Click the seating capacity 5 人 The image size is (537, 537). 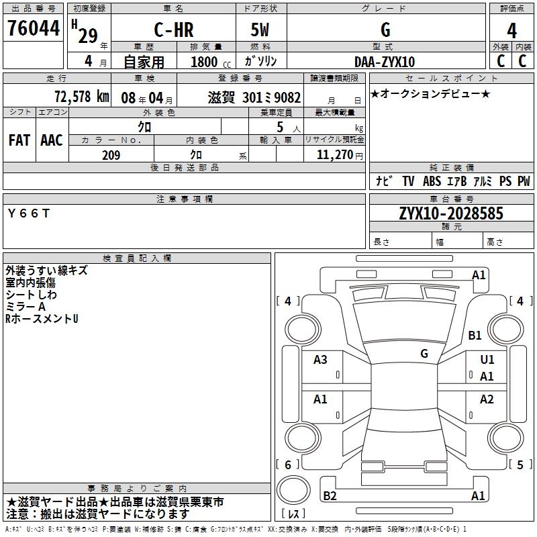(289, 128)
